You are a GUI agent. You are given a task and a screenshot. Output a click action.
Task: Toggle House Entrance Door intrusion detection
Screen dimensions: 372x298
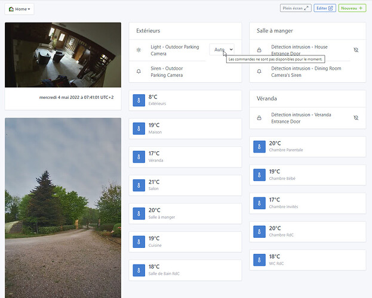[356, 50]
